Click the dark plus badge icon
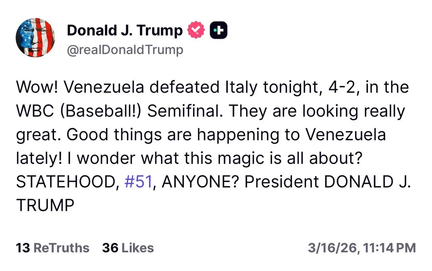Screen dimensions: 432x271 click(219, 31)
